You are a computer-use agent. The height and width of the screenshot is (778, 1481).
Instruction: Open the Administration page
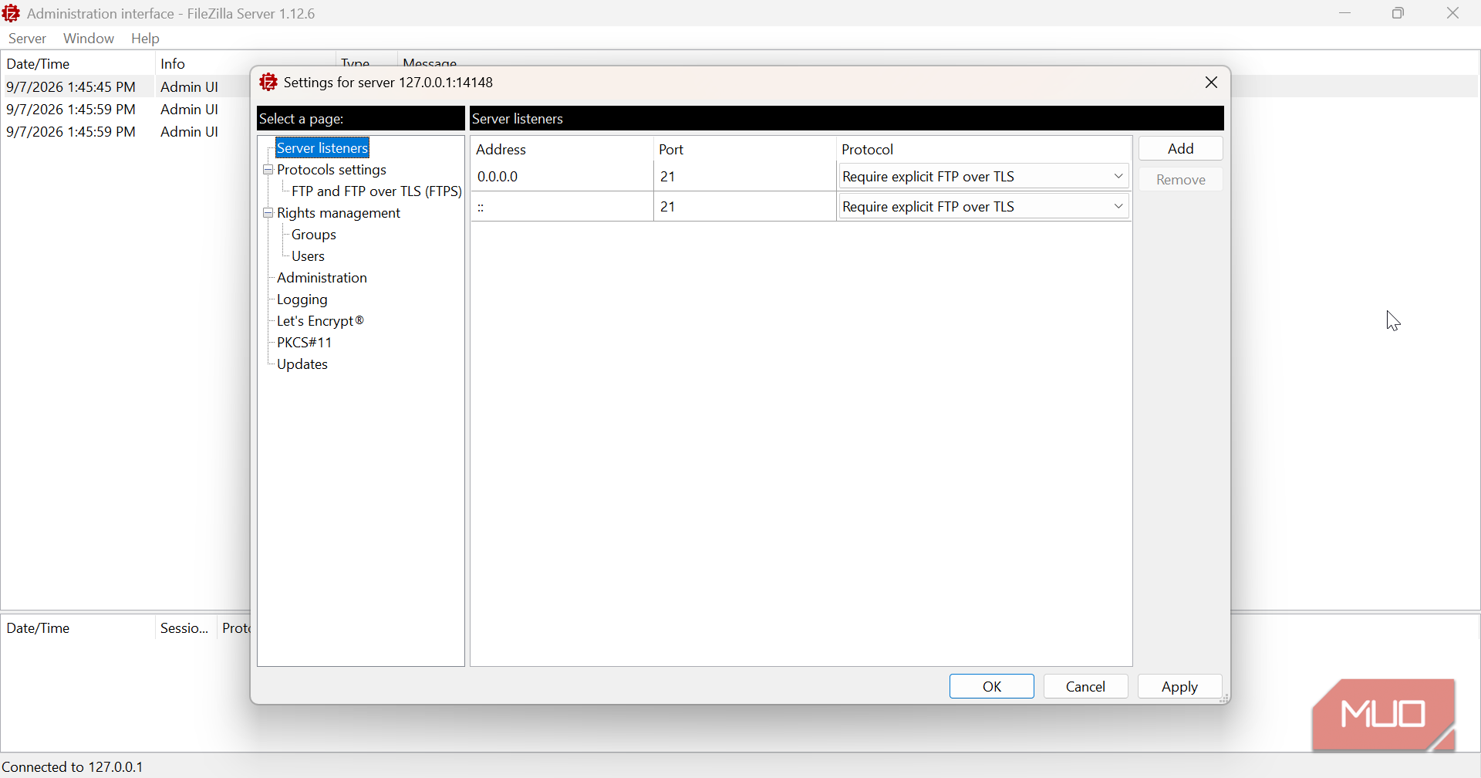322,278
